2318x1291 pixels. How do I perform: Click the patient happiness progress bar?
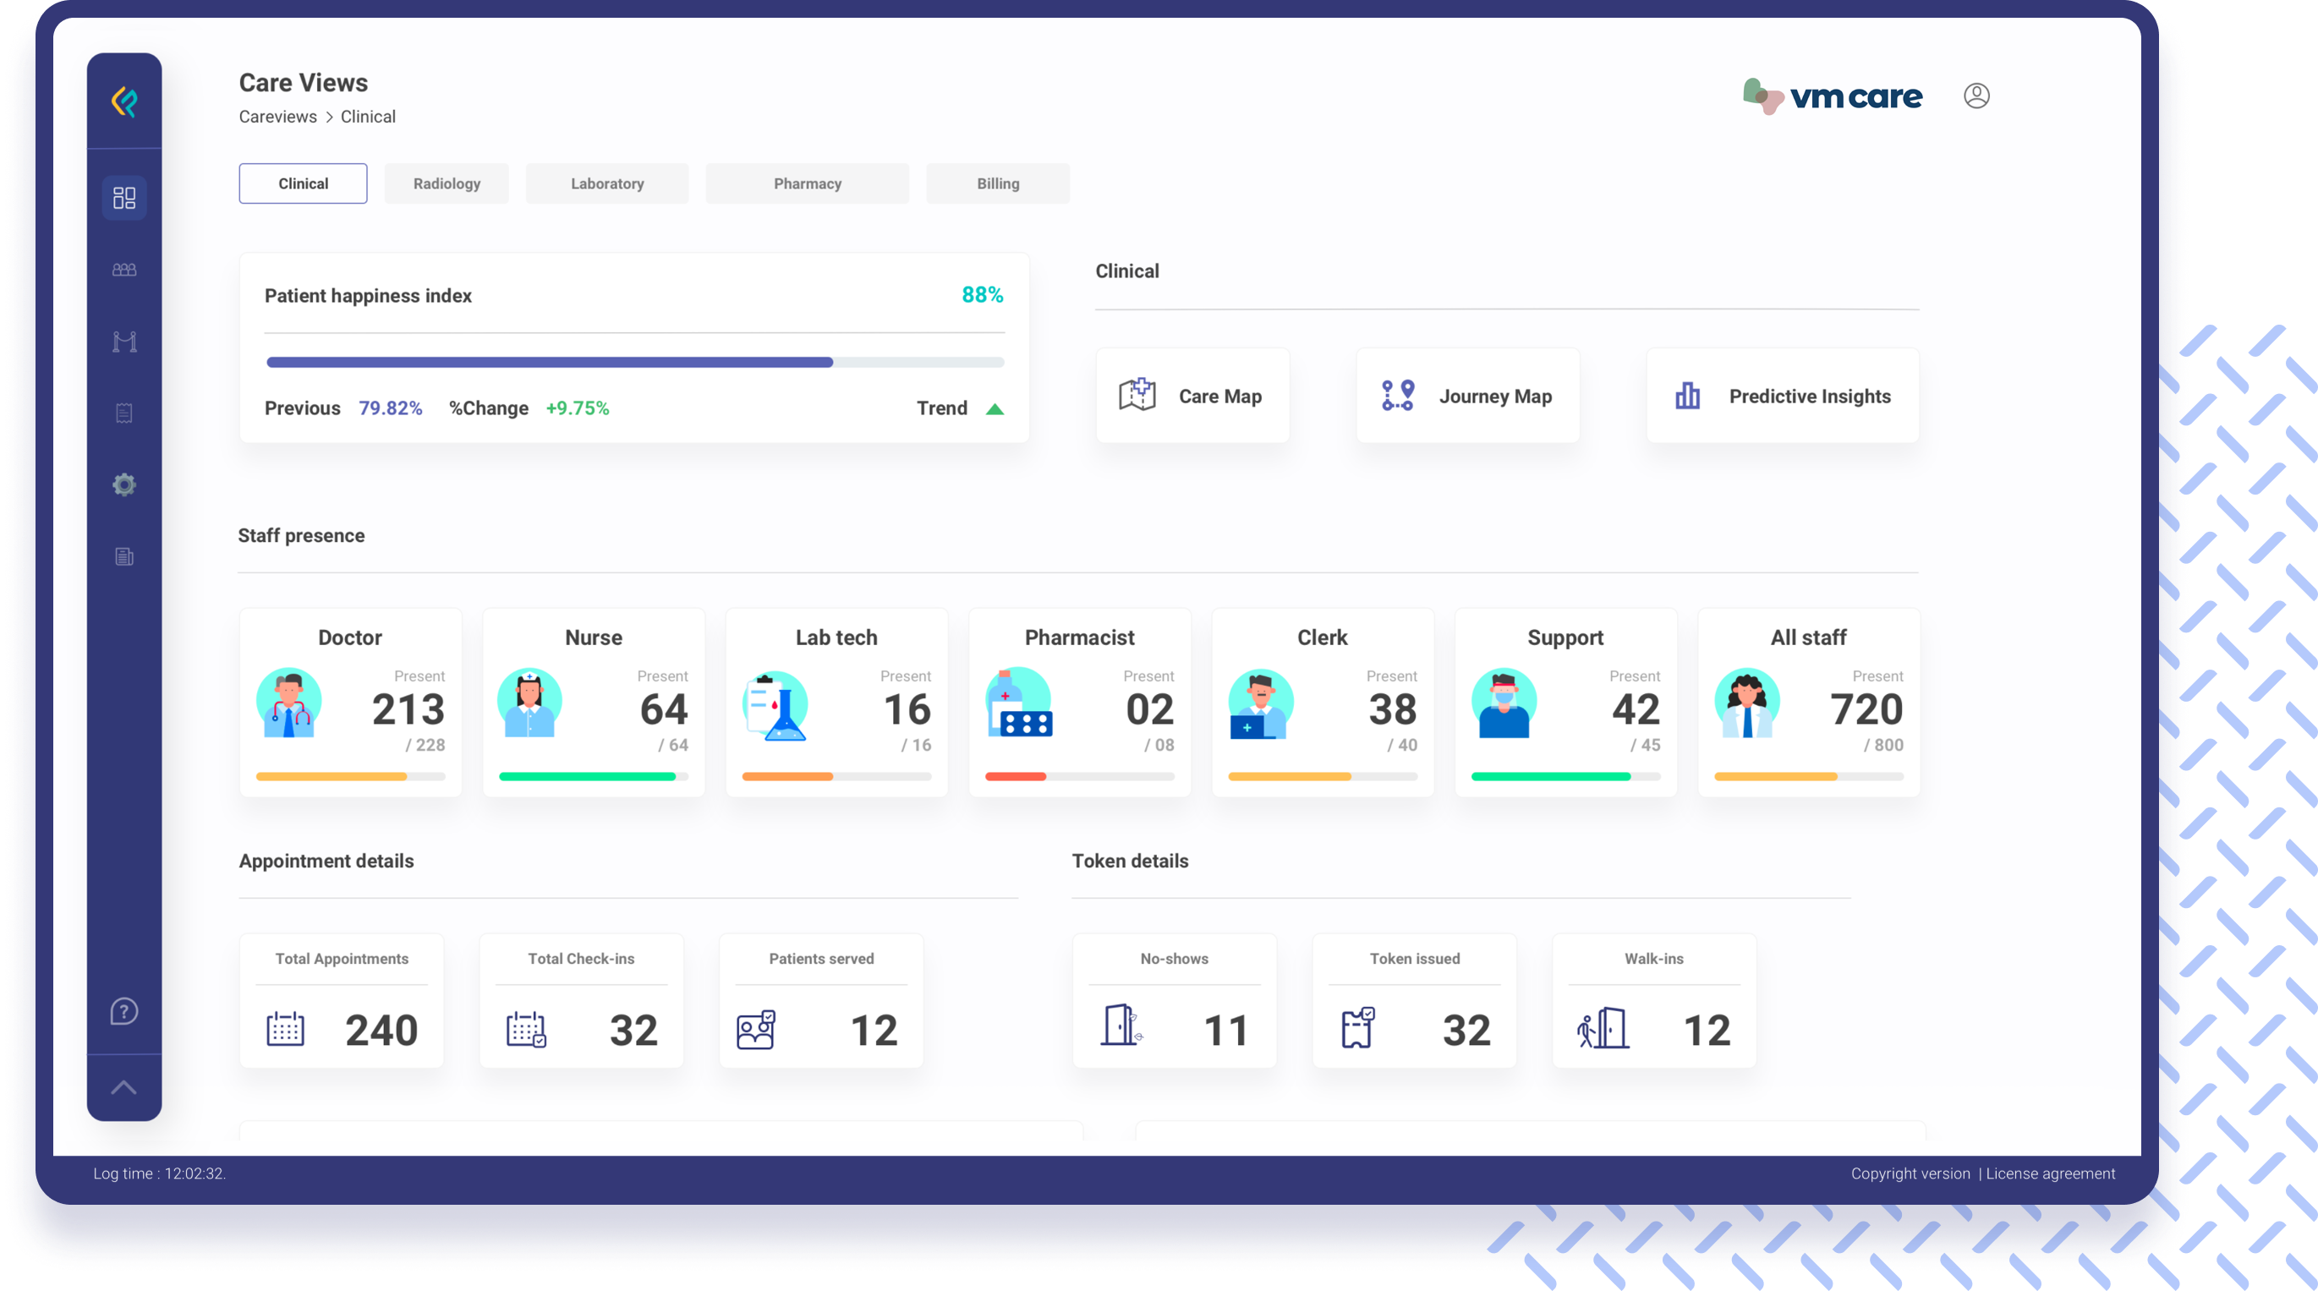tap(634, 363)
